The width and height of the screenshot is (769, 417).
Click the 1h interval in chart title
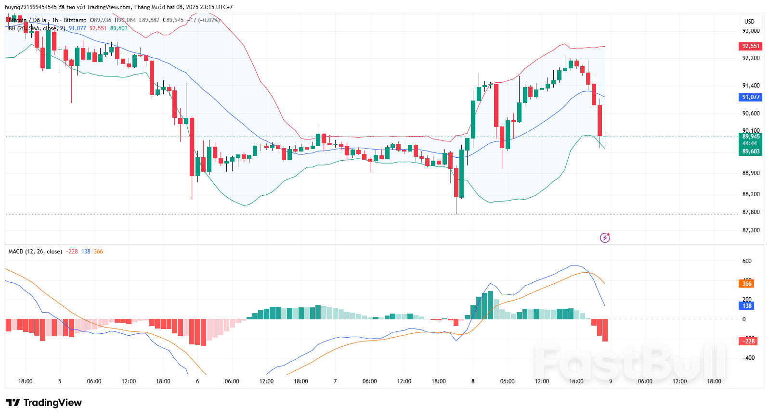coord(55,20)
